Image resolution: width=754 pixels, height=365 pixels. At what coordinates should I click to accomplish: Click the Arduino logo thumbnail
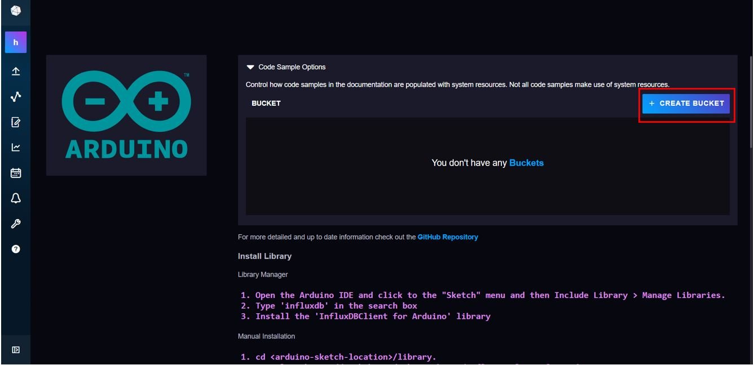(x=126, y=115)
